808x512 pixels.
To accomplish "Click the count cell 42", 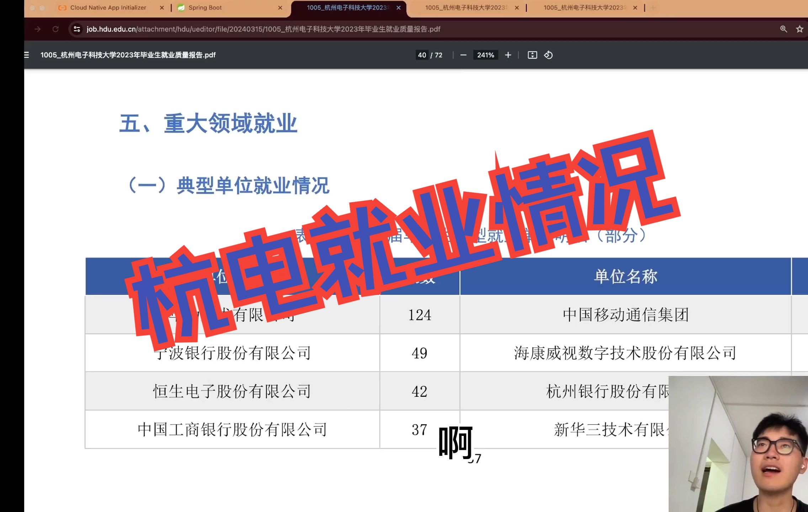I will click(420, 391).
